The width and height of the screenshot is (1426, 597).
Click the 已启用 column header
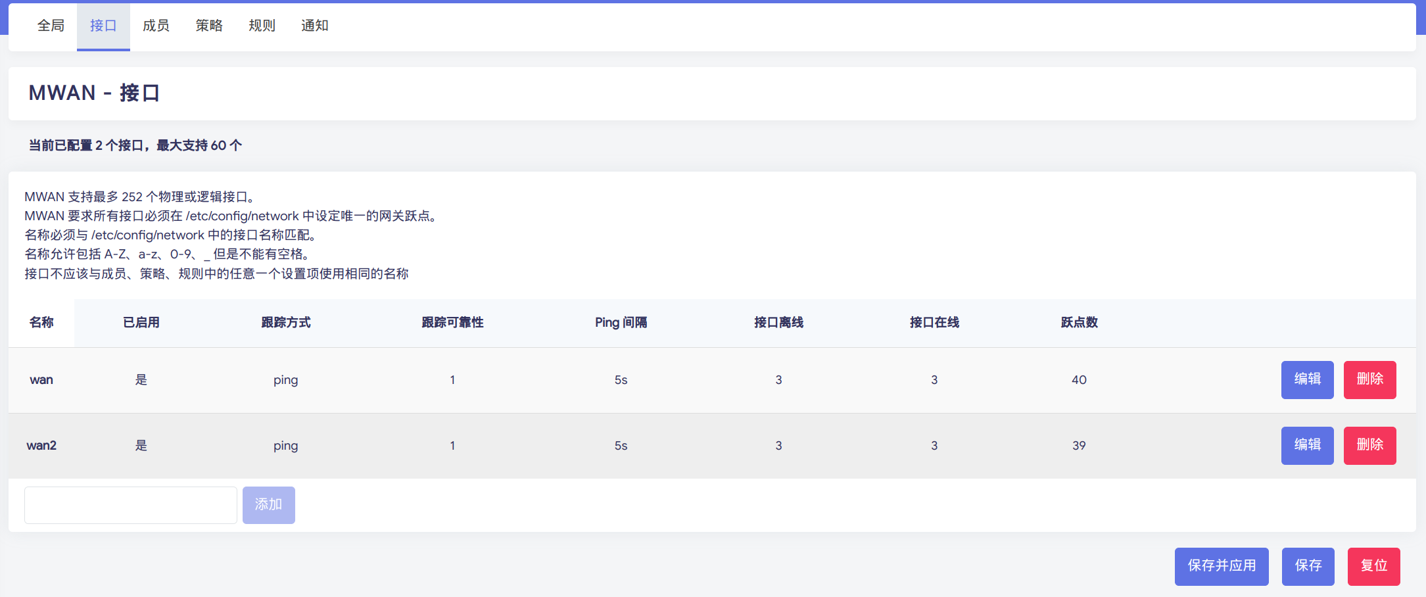pyautogui.click(x=141, y=322)
